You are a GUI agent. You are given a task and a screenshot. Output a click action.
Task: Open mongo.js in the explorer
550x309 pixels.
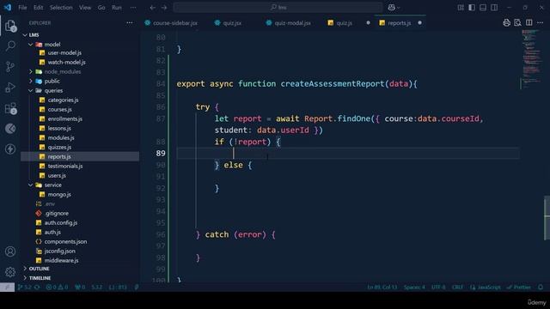click(59, 195)
